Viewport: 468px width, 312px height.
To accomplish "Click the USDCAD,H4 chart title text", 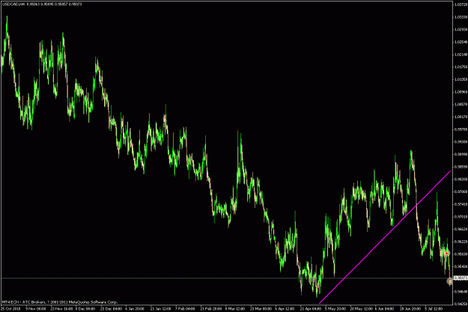I will [x=14, y=4].
